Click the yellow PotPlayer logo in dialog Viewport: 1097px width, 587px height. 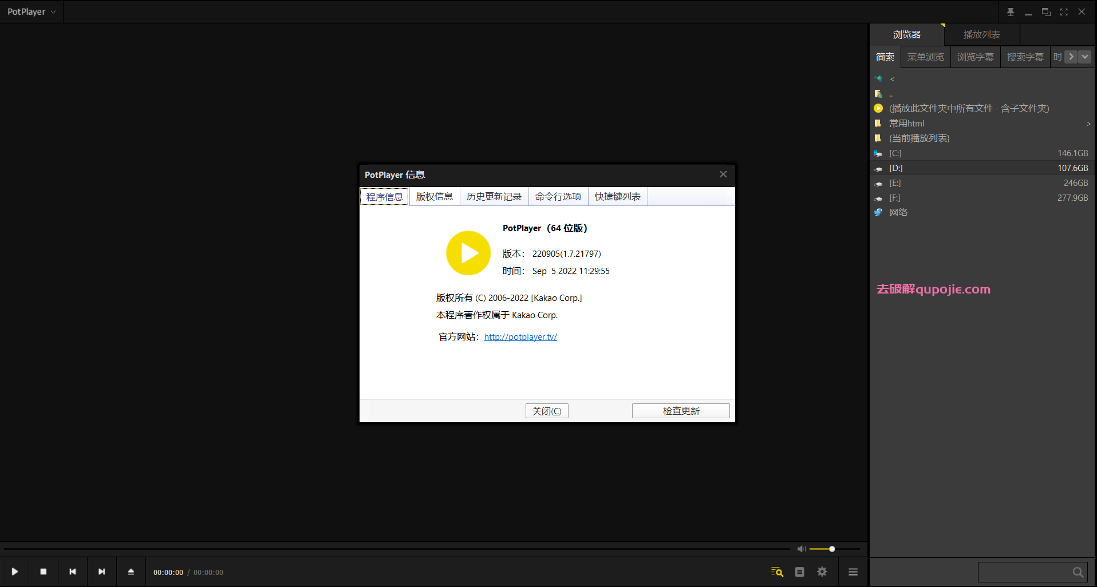(x=468, y=253)
